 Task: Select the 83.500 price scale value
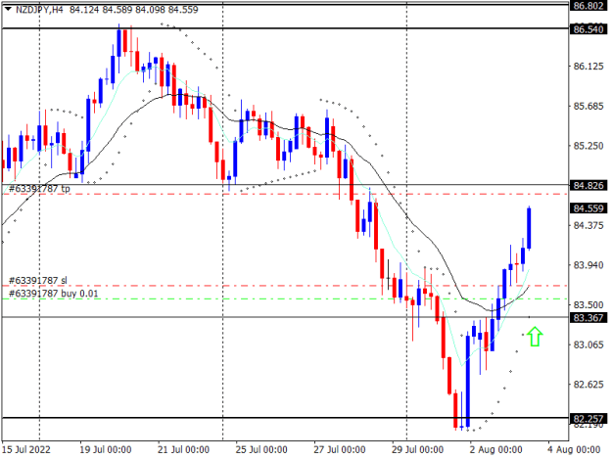tap(588, 305)
